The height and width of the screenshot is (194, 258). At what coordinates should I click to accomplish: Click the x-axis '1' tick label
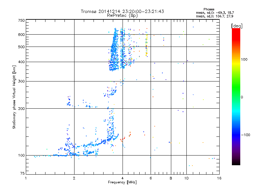(x=26, y=178)
